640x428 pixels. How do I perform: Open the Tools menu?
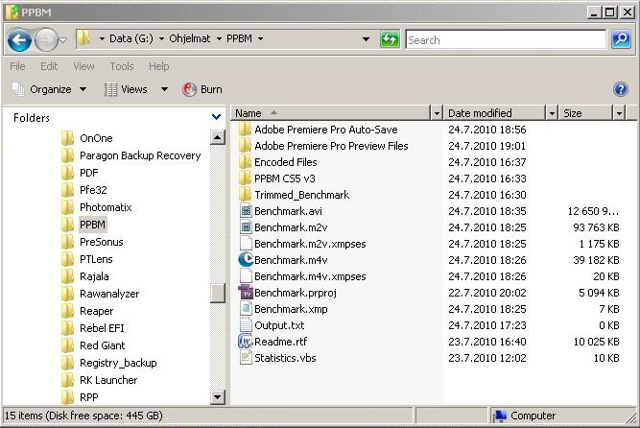(122, 66)
